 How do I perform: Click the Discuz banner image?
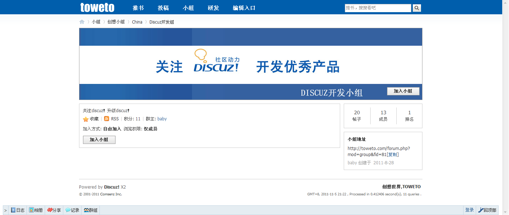(x=250, y=64)
